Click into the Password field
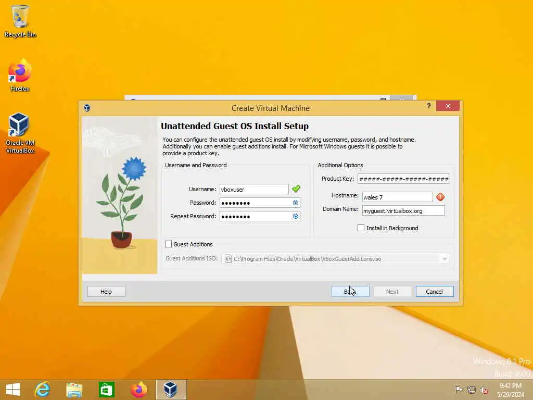The height and width of the screenshot is (400, 533). pos(260,203)
